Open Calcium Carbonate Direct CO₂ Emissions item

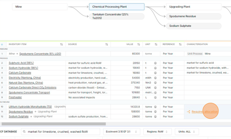click(x=32, y=88)
